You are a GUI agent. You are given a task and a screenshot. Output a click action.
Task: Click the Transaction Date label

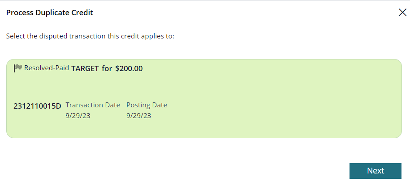[x=93, y=105]
